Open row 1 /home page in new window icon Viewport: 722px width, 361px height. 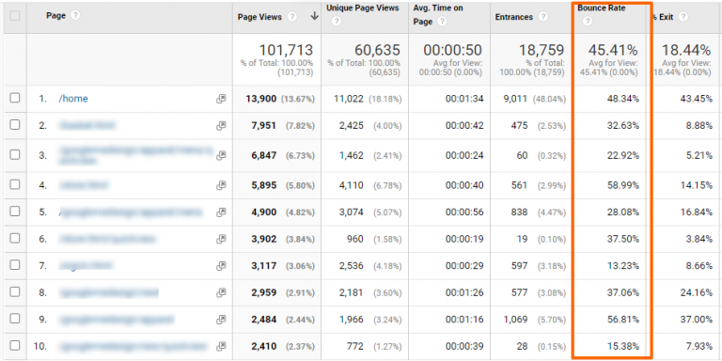[221, 99]
